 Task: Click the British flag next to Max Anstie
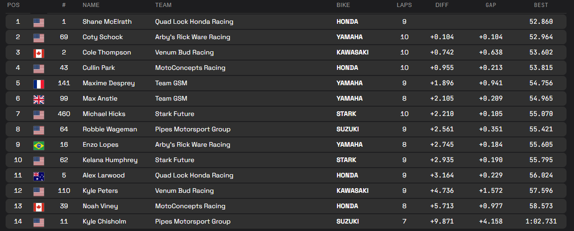point(38,99)
